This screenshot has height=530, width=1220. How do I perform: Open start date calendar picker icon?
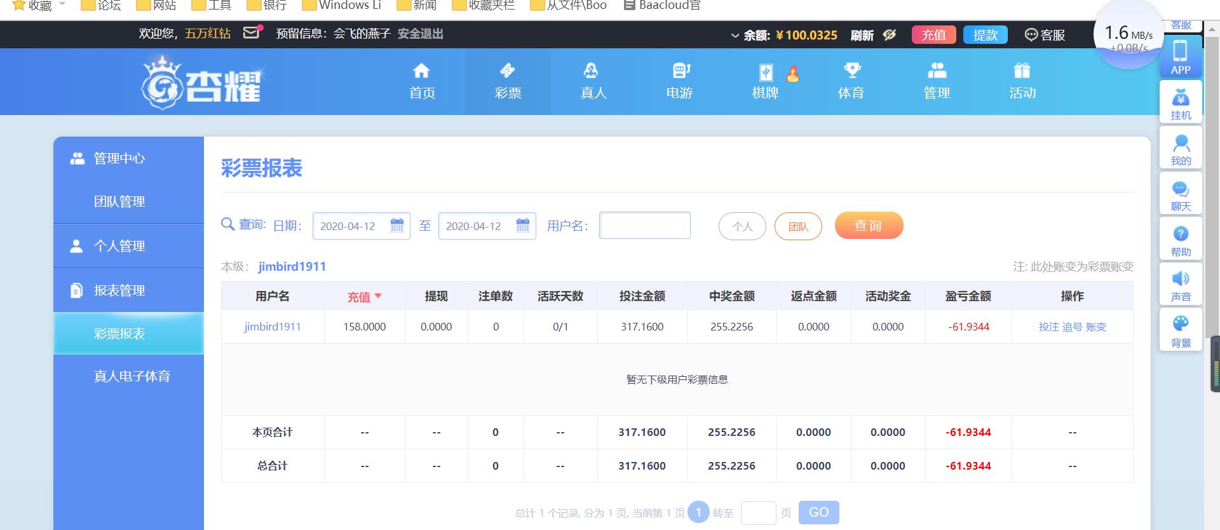[x=397, y=226]
